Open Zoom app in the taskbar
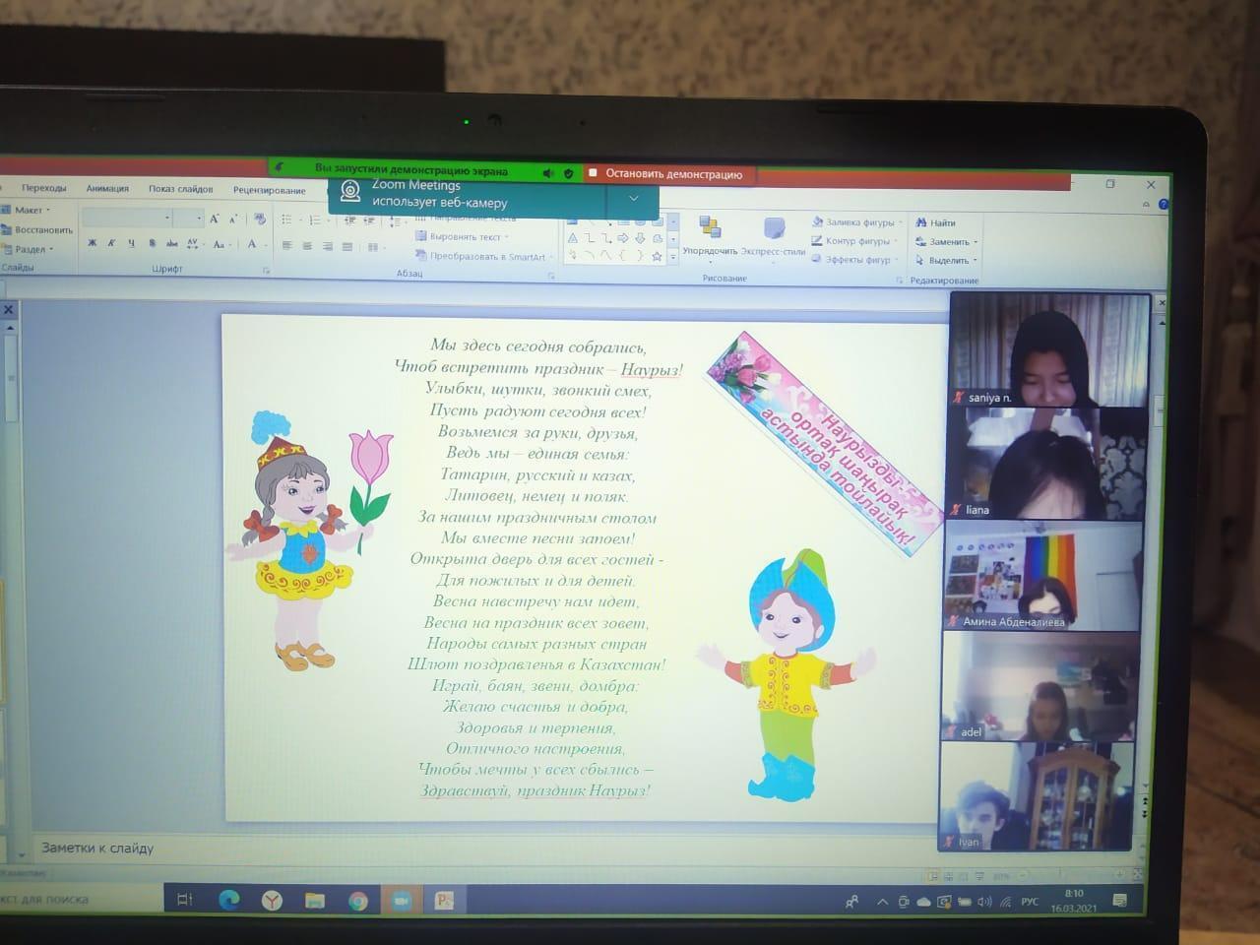Viewport: 1260px width, 945px height. (x=402, y=901)
